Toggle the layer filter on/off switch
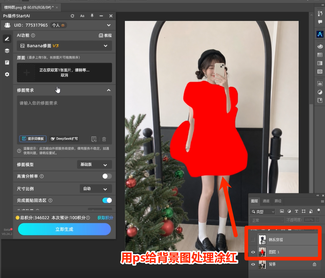 (319, 211)
